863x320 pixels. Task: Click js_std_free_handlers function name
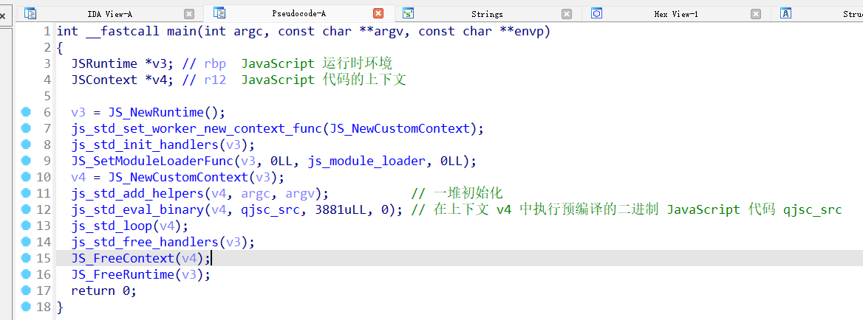click(145, 242)
